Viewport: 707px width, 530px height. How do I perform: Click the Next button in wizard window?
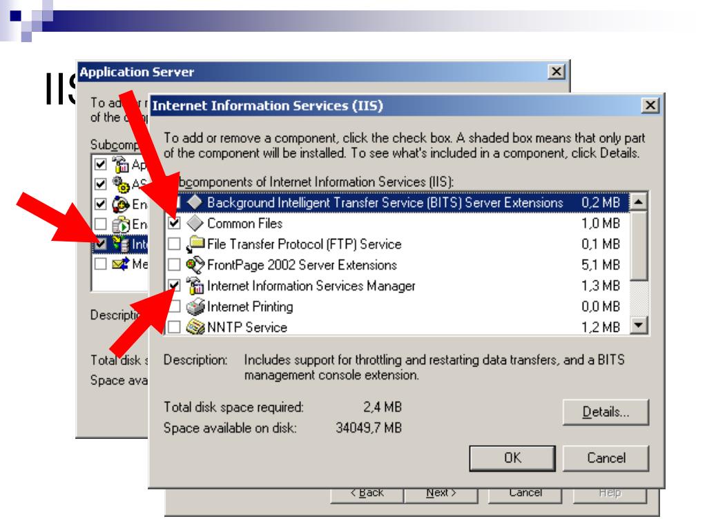tap(441, 494)
